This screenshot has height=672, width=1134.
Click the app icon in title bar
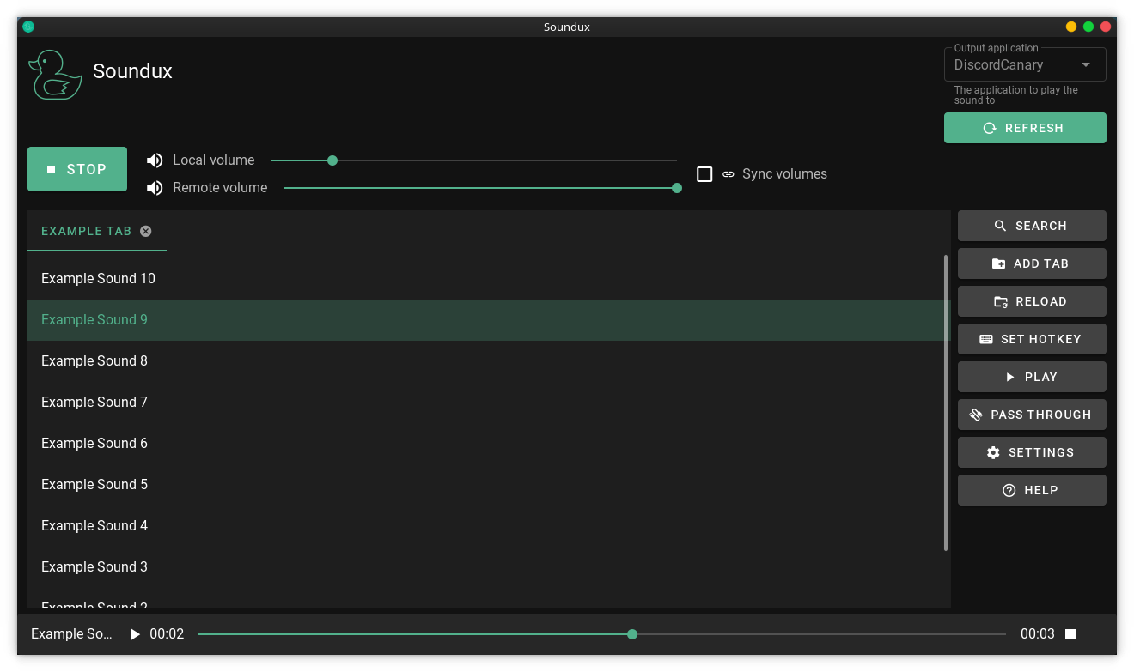coord(28,27)
